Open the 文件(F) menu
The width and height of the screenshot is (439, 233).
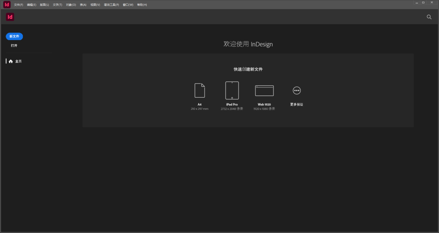pos(18,5)
